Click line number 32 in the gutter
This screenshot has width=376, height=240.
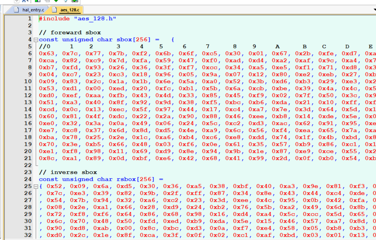pos(28,235)
